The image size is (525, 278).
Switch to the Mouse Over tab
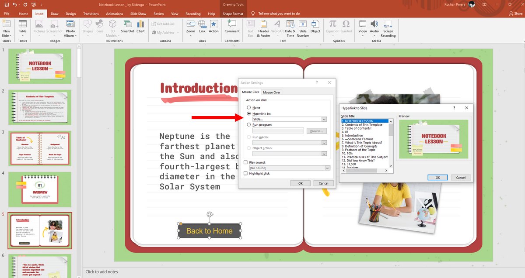pos(272,92)
